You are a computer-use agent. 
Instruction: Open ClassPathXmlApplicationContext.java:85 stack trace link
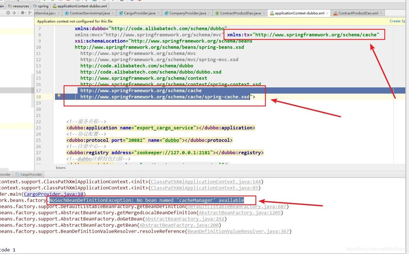pos(204,188)
